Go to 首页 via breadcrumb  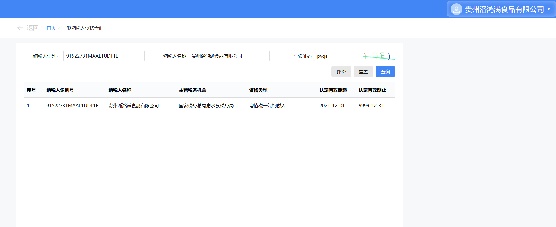(x=51, y=28)
